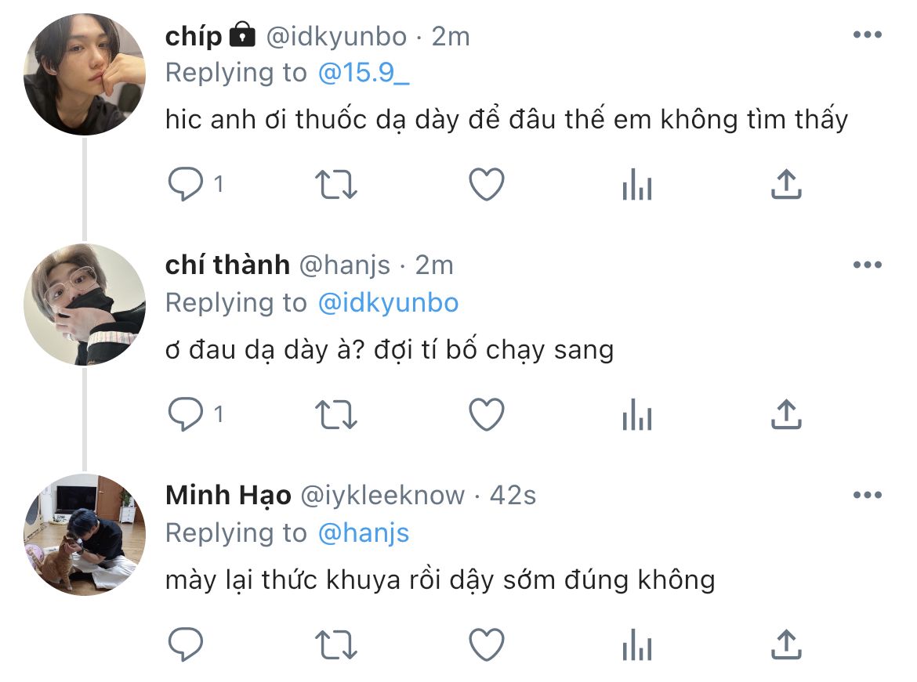Share chíp's tweet
Viewport: 917px width, 682px height.
point(786,185)
